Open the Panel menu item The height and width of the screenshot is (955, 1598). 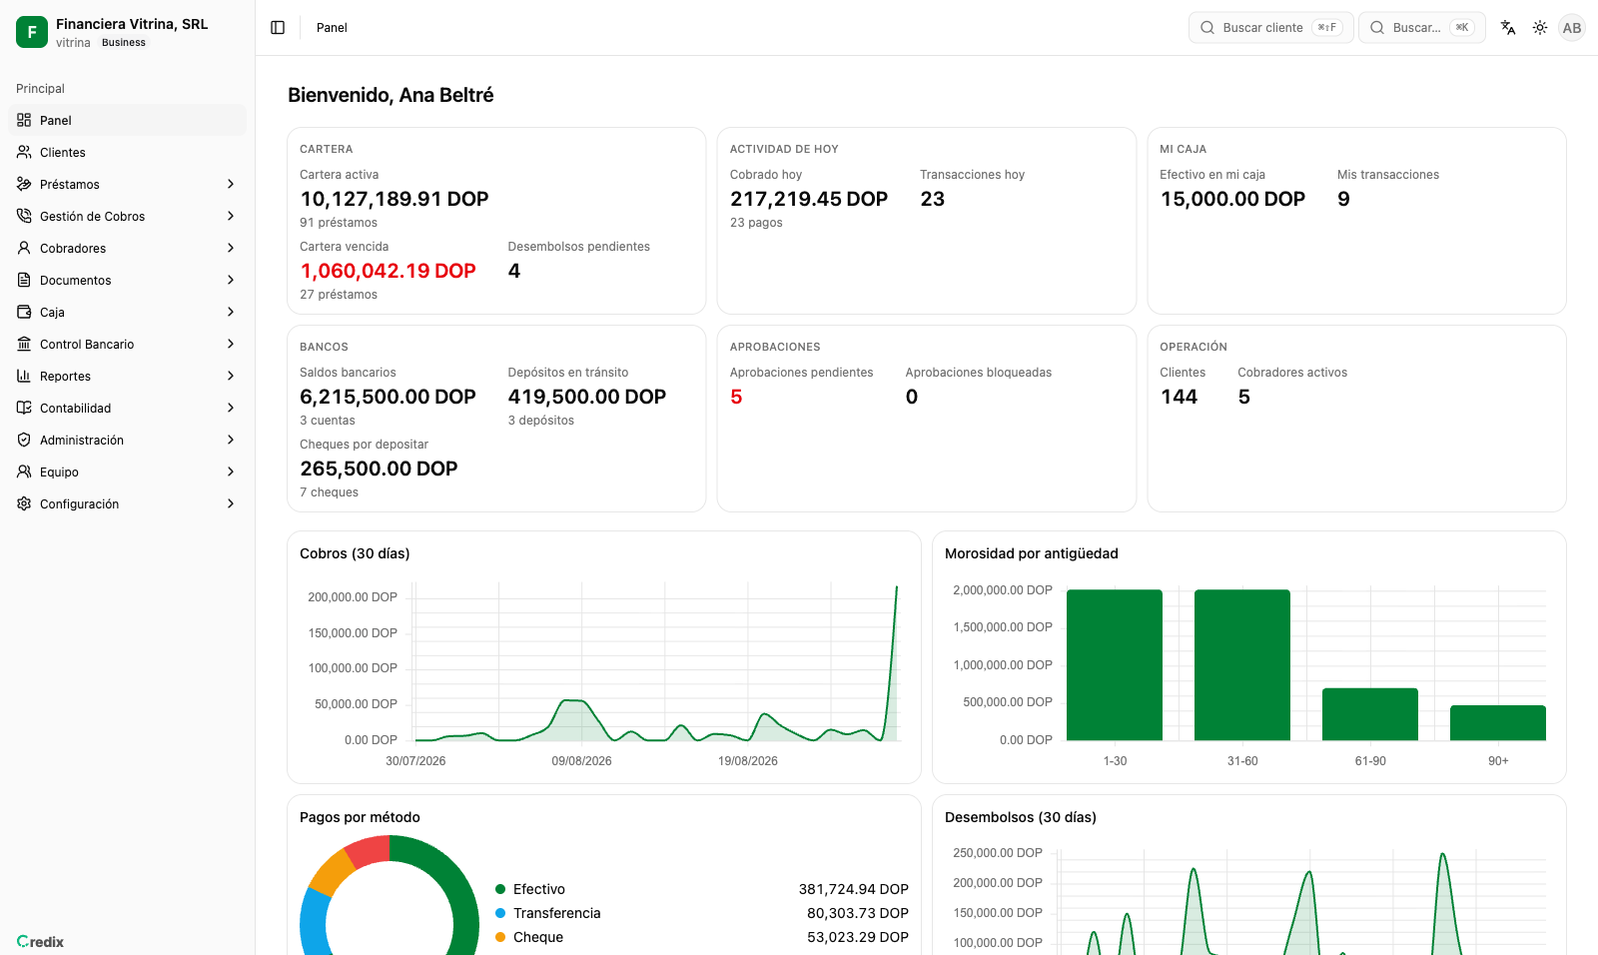point(127,120)
